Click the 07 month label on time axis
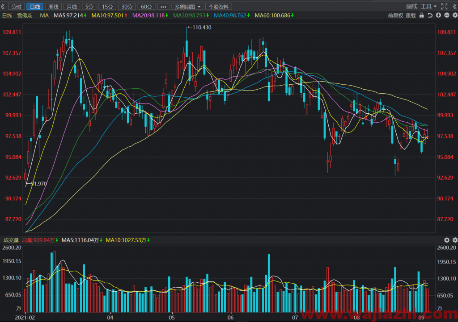Image resolution: width=458 pixels, height=322 pixels. pyautogui.click(x=295, y=318)
